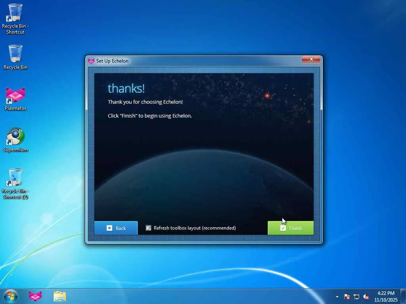
Task: Go back with the Back button
Action: pyautogui.click(x=116, y=228)
